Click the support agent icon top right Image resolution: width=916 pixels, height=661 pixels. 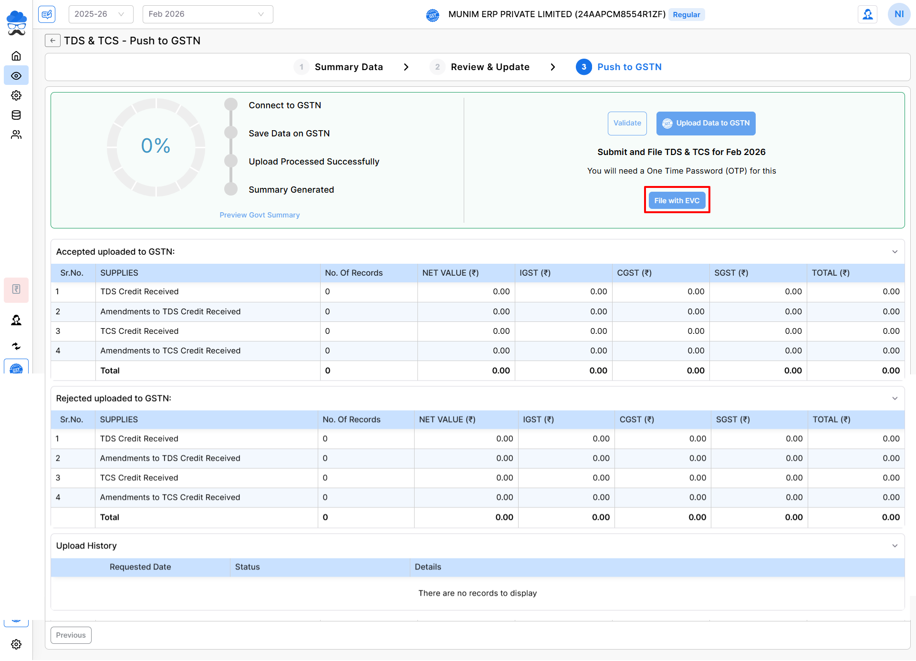867,14
